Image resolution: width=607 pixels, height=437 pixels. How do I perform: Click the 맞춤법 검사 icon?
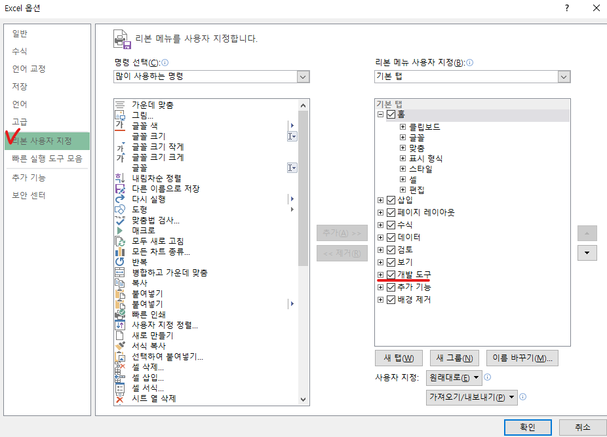pyautogui.click(x=120, y=220)
